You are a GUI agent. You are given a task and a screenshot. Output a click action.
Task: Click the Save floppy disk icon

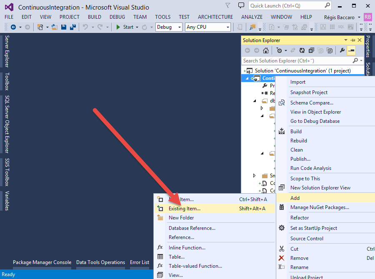pos(64,27)
